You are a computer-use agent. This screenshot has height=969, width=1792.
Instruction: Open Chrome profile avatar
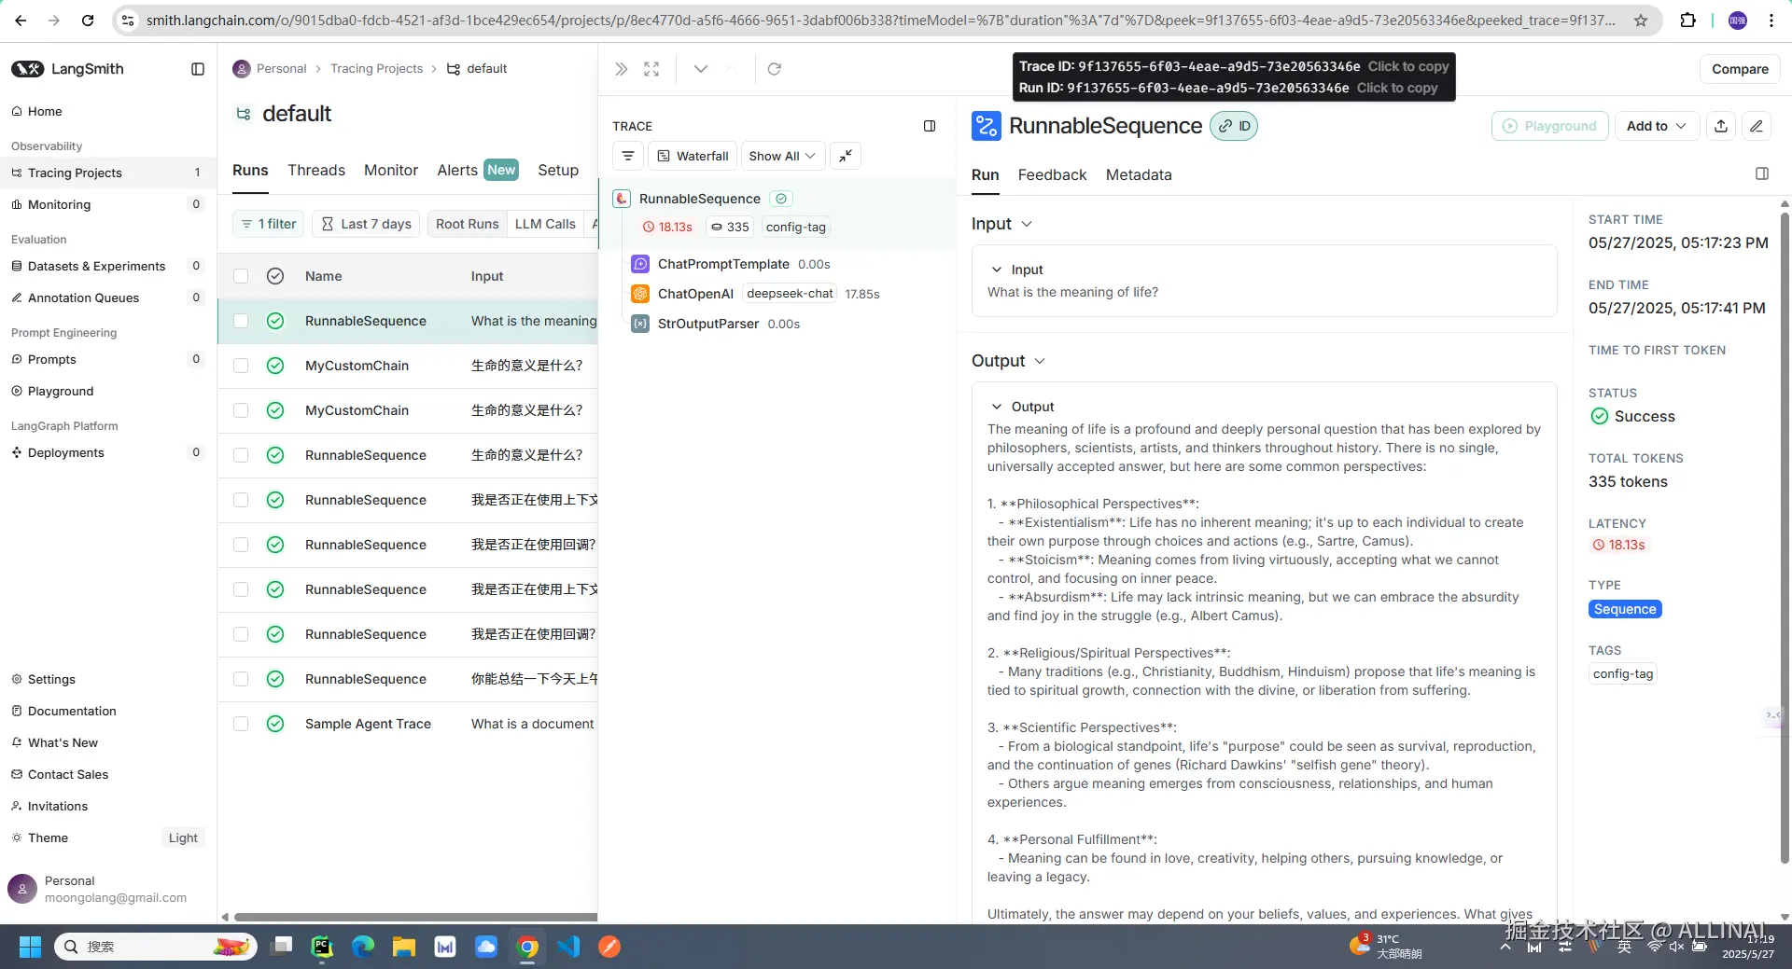pyautogui.click(x=1738, y=21)
